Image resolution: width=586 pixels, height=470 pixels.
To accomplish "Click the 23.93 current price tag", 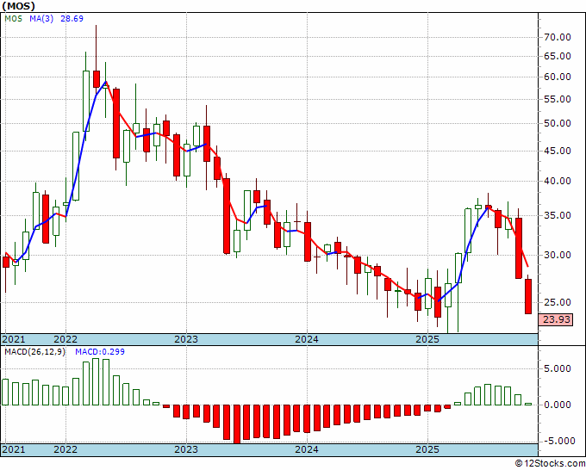I will (x=556, y=319).
